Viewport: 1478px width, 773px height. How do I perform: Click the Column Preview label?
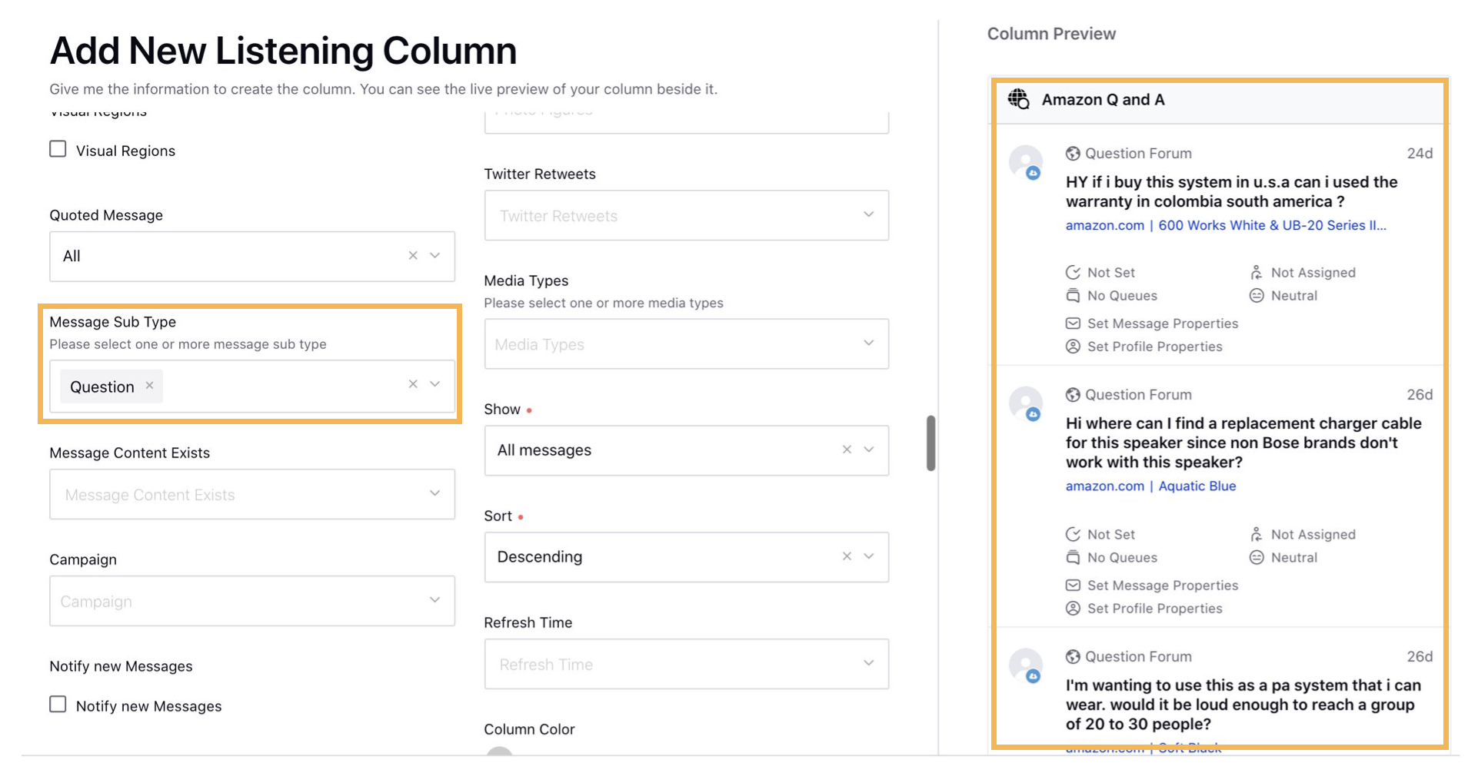1051,34
